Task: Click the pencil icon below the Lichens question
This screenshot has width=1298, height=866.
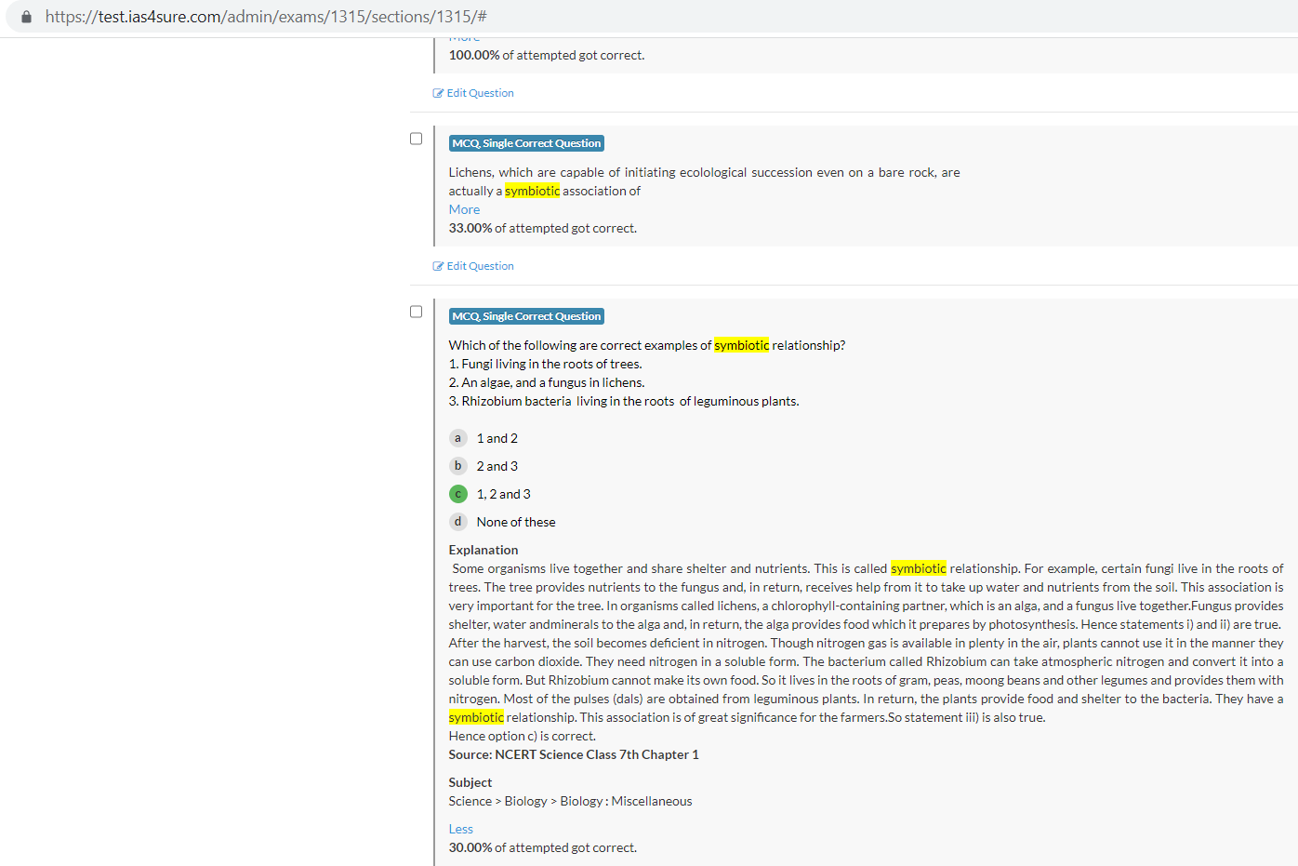Action: [438, 266]
